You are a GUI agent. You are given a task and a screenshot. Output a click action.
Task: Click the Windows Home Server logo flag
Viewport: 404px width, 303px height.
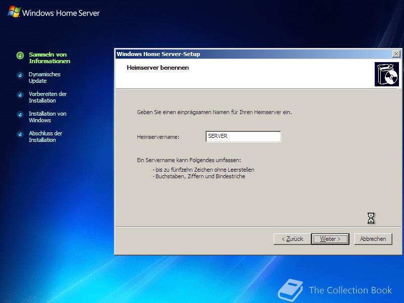[x=14, y=12]
